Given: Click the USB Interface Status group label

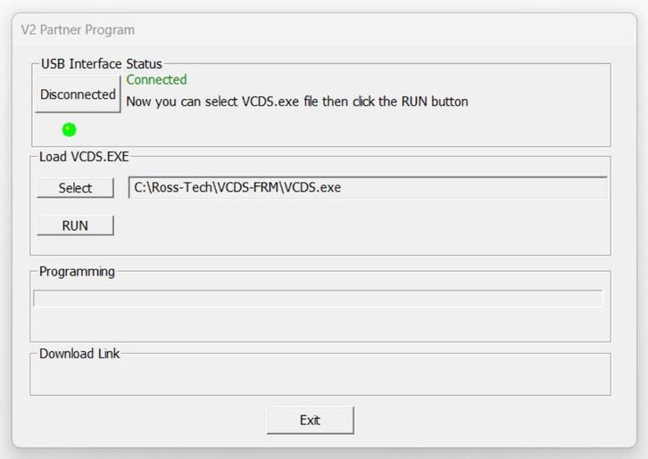Looking at the screenshot, I should click(102, 64).
